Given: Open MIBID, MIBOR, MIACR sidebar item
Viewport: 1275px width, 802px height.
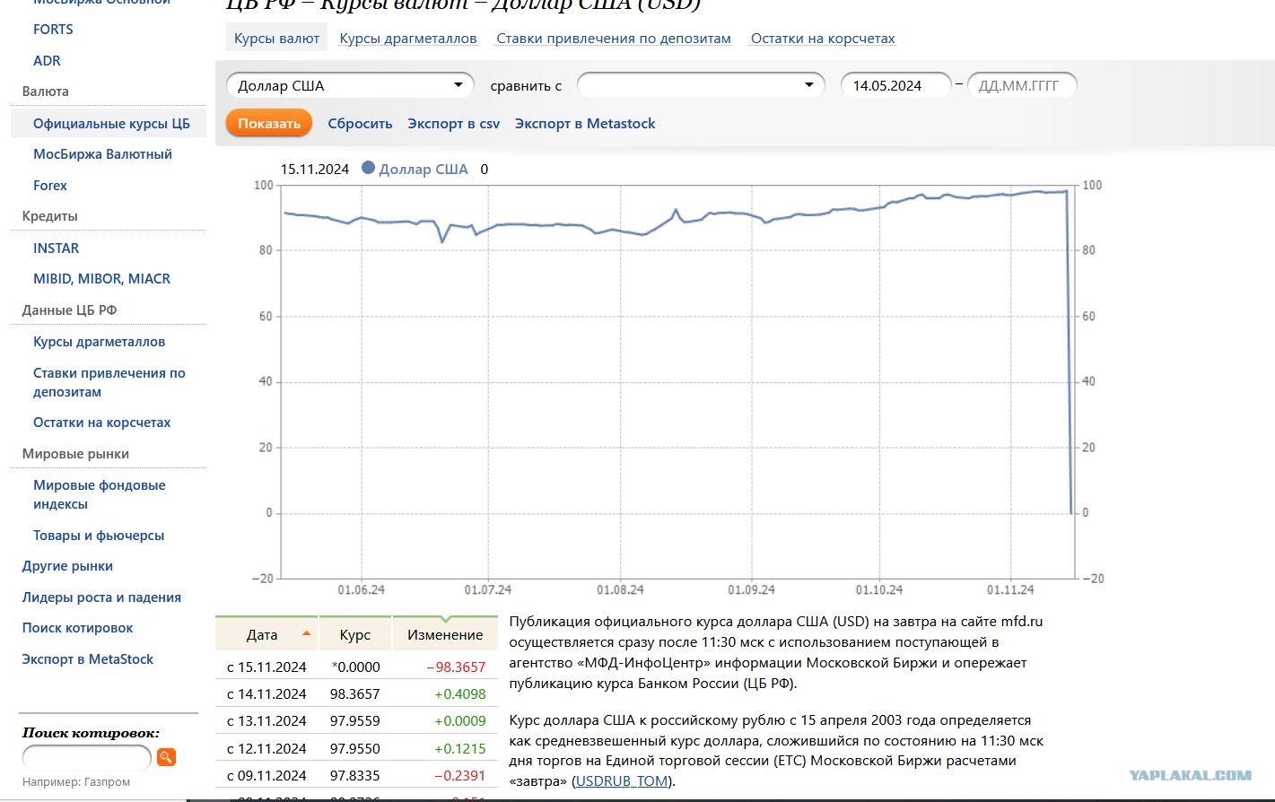Looking at the screenshot, I should [x=101, y=279].
